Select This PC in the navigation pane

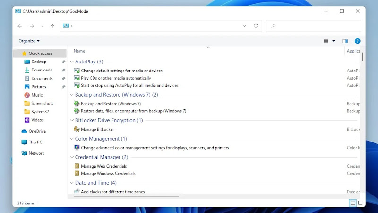[x=35, y=142]
